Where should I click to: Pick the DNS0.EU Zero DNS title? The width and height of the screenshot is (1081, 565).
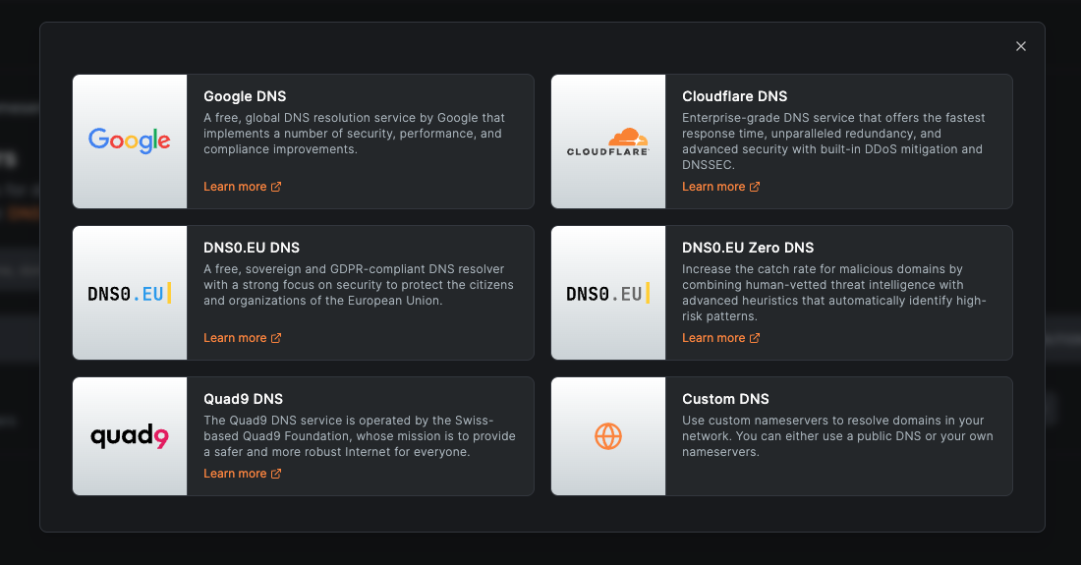(x=748, y=248)
